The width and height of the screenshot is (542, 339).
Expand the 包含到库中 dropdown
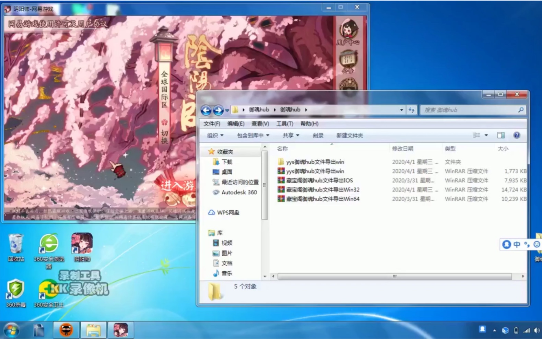pyautogui.click(x=253, y=136)
